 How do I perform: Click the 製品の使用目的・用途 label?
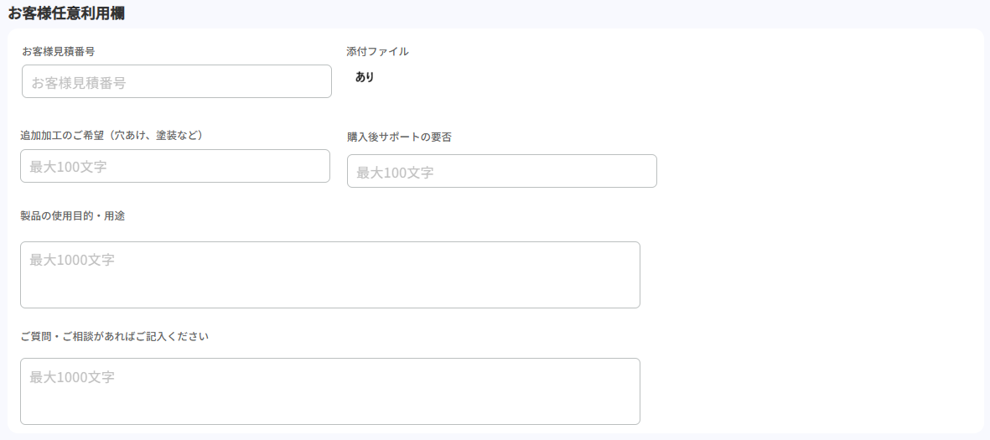[x=73, y=215]
